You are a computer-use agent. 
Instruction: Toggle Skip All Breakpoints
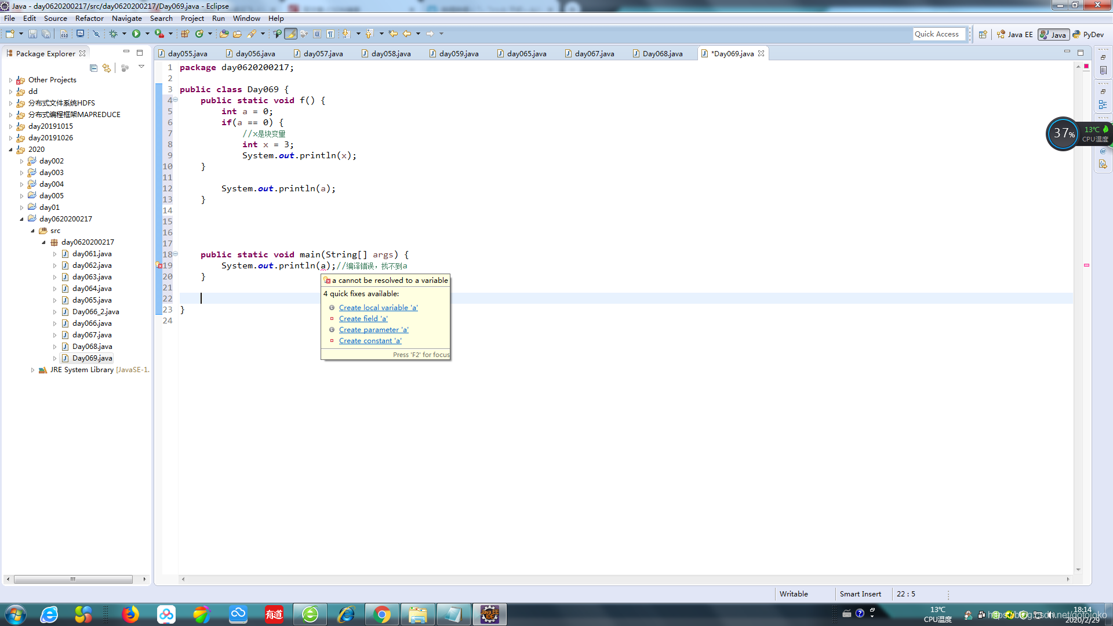96,34
